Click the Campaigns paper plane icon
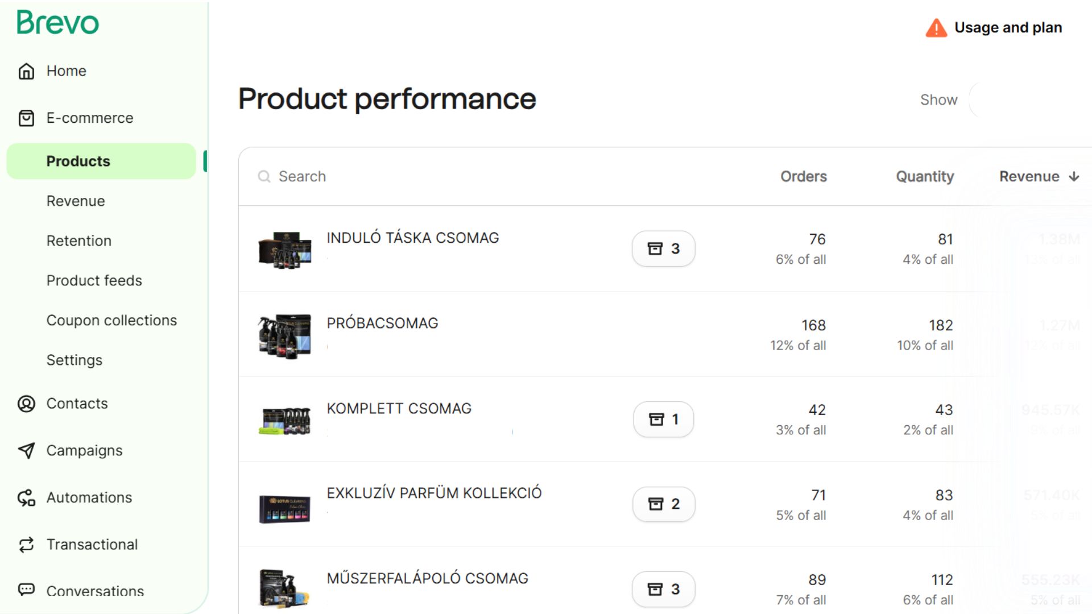This screenshot has height=614, width=1092. [x=26, y=451]
